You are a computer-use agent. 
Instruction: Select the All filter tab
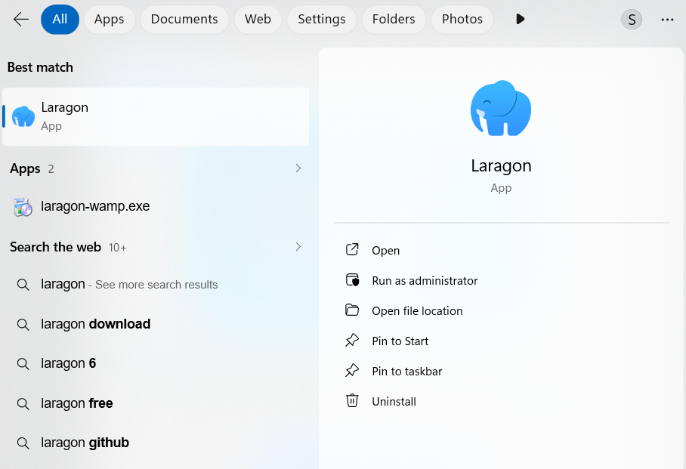pyautogui.click(x=60, y=19)
